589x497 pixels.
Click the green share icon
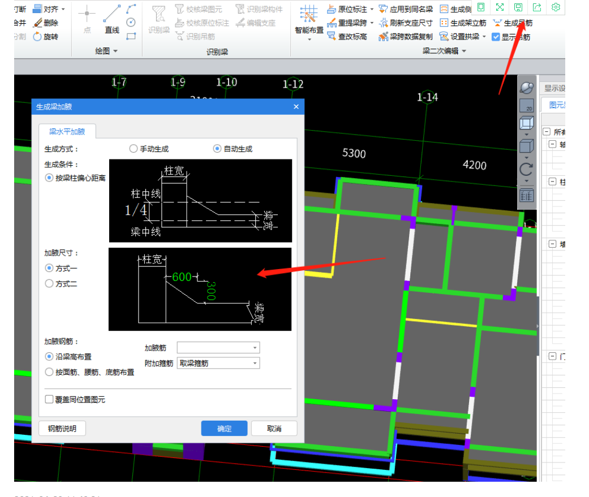(537, 7)
